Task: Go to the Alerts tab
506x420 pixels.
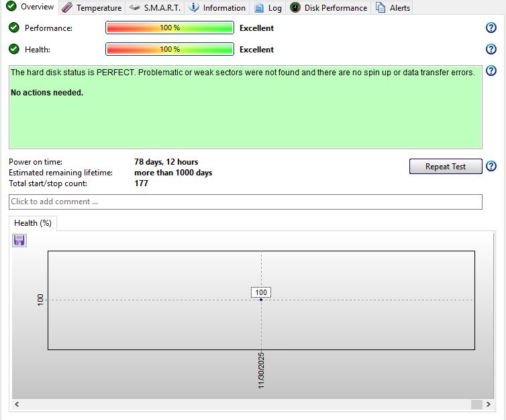Action: (x=393, y=8)
